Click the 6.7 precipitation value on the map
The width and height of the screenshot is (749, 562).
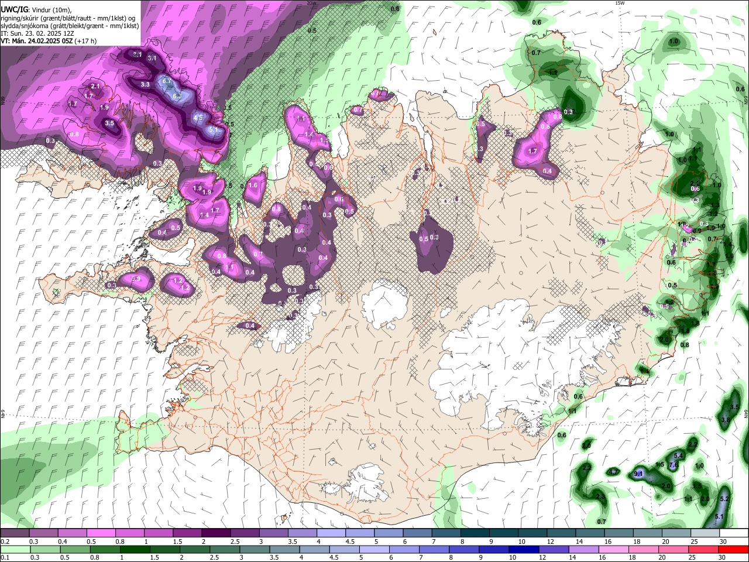point(166,81)
